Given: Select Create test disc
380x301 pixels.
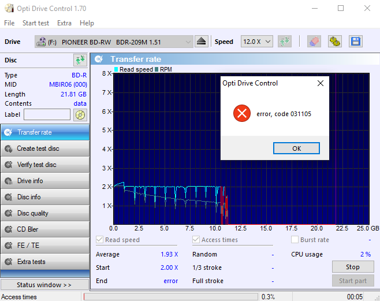Looking at the screenshot, I should pos(45,148).
